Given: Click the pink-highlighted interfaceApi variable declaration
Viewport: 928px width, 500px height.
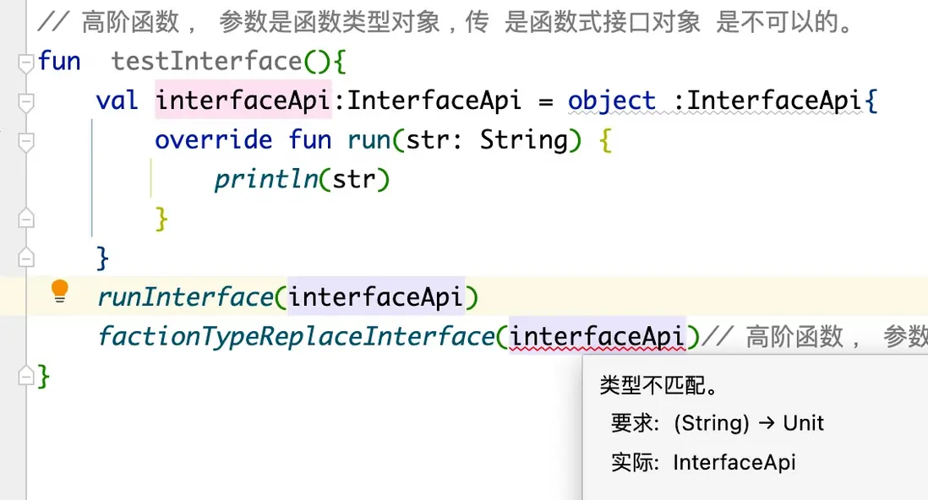Looking at the screenshot, I should [x=241, y=101].
